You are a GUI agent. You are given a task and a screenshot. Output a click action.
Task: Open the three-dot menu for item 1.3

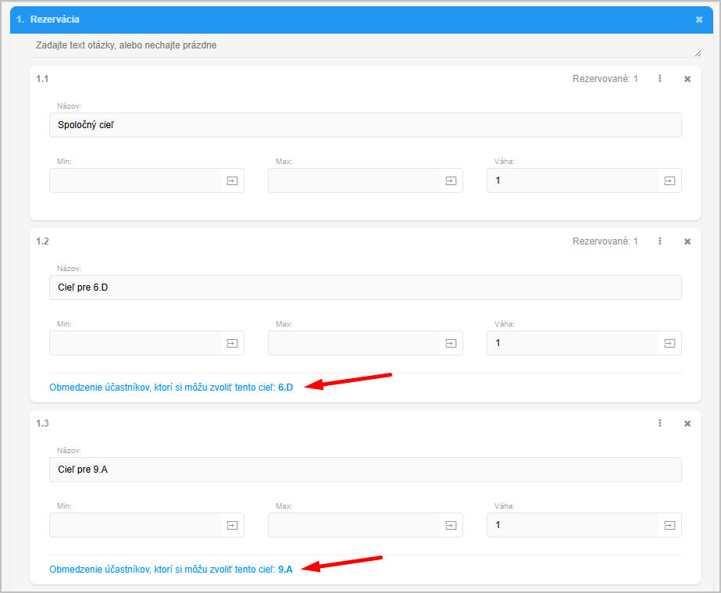click(660, 423)
